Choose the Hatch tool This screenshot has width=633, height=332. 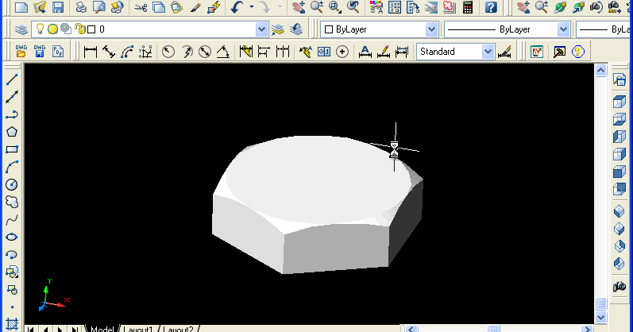click(x=12, y=325)
